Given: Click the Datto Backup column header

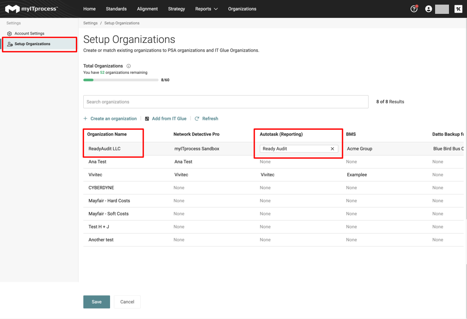Looking at the screenshot, I should pyautogui.click(x=448, y=134).
